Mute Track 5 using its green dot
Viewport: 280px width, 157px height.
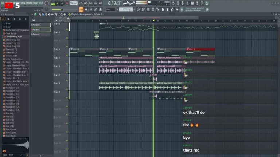pos(67,64)
